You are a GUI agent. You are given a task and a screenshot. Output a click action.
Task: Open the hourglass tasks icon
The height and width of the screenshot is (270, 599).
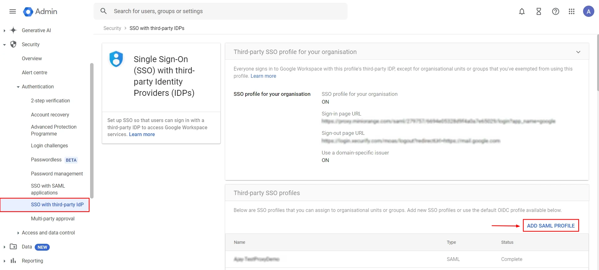[539, 12]
